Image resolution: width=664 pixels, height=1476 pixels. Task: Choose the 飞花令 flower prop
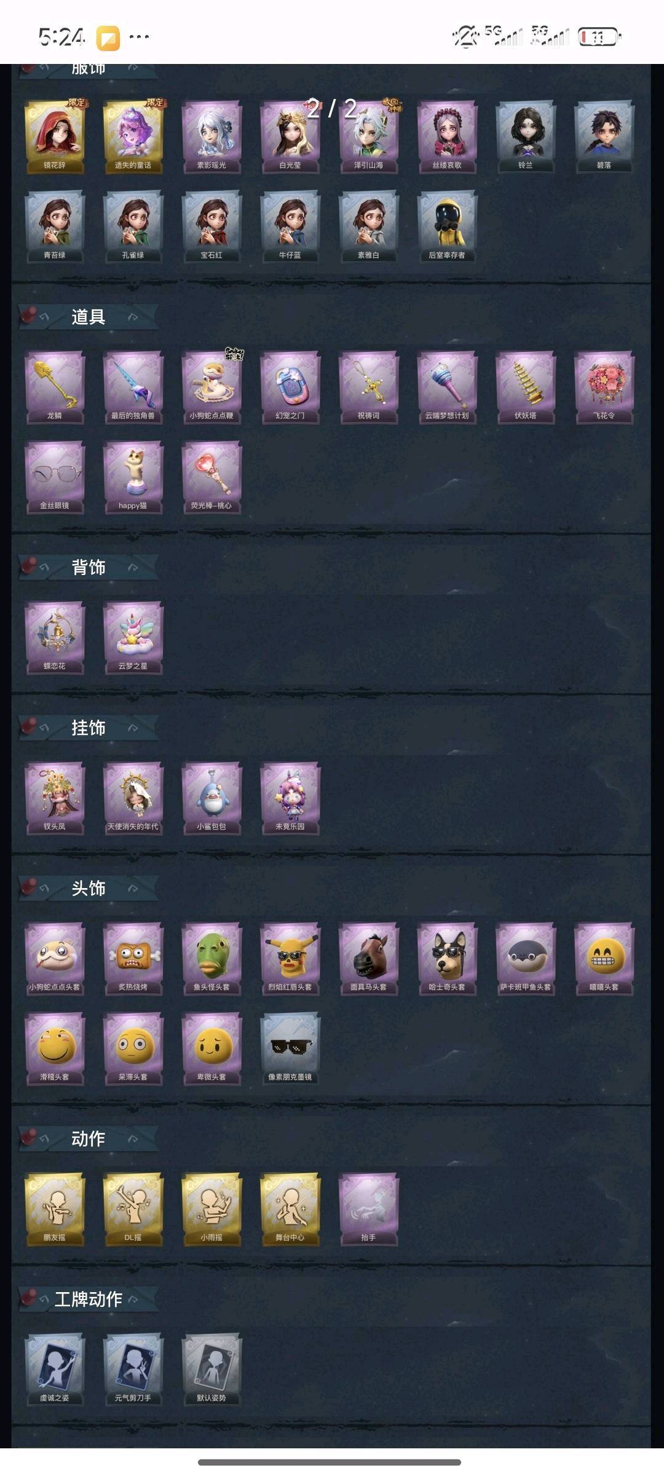click(x=604, y=387)
